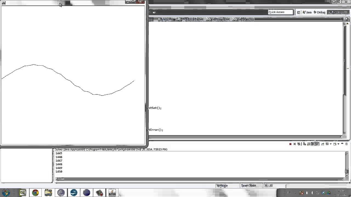The height and width of the screenshot is (197, 351).
Task: Switch to Eclipse via the taskbar sphere icon
Action: (x=87, y=193)
